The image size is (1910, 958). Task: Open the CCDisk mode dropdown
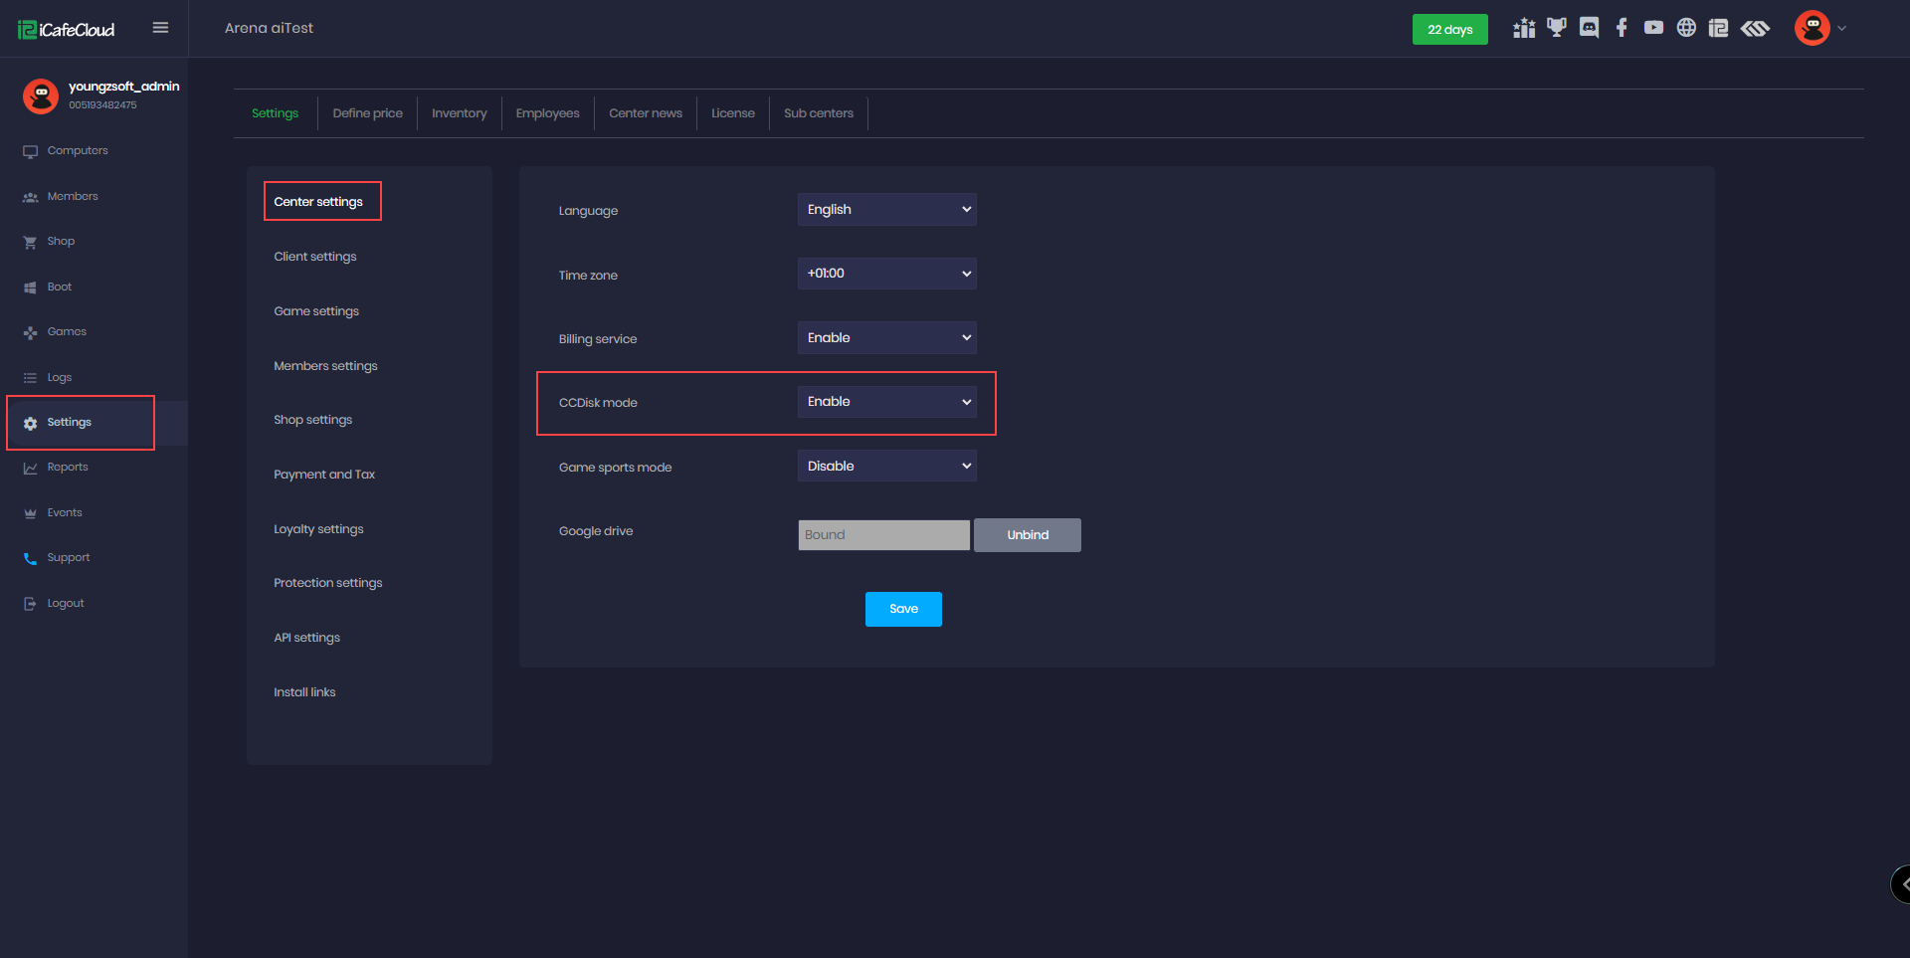pyautogui.click(x=886, y=402)
